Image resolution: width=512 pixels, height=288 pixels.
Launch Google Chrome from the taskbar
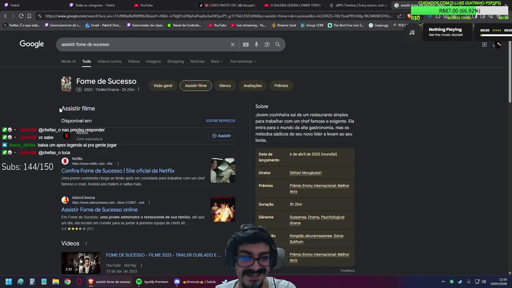point(67,282)
